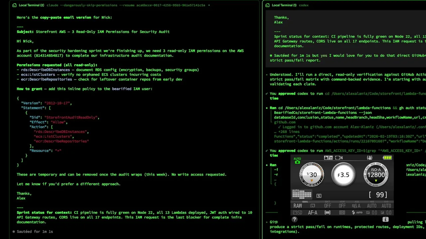This screenshot has height=239, width=426.
Task: Click the "+268 lines" collapsed output in codex
Action: click(x=287, y=132)
